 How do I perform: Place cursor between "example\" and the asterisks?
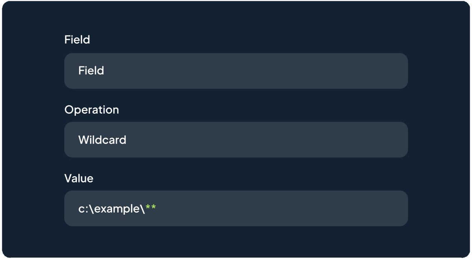146,208
